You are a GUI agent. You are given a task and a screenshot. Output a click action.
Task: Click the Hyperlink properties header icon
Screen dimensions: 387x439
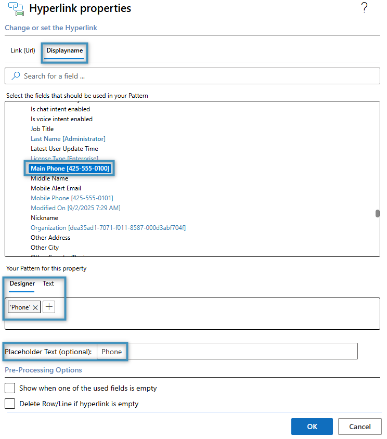tap(15, 9)
